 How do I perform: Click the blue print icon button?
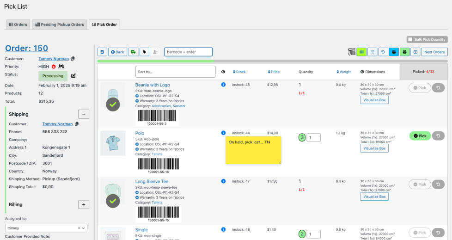[x=393, y=52]
